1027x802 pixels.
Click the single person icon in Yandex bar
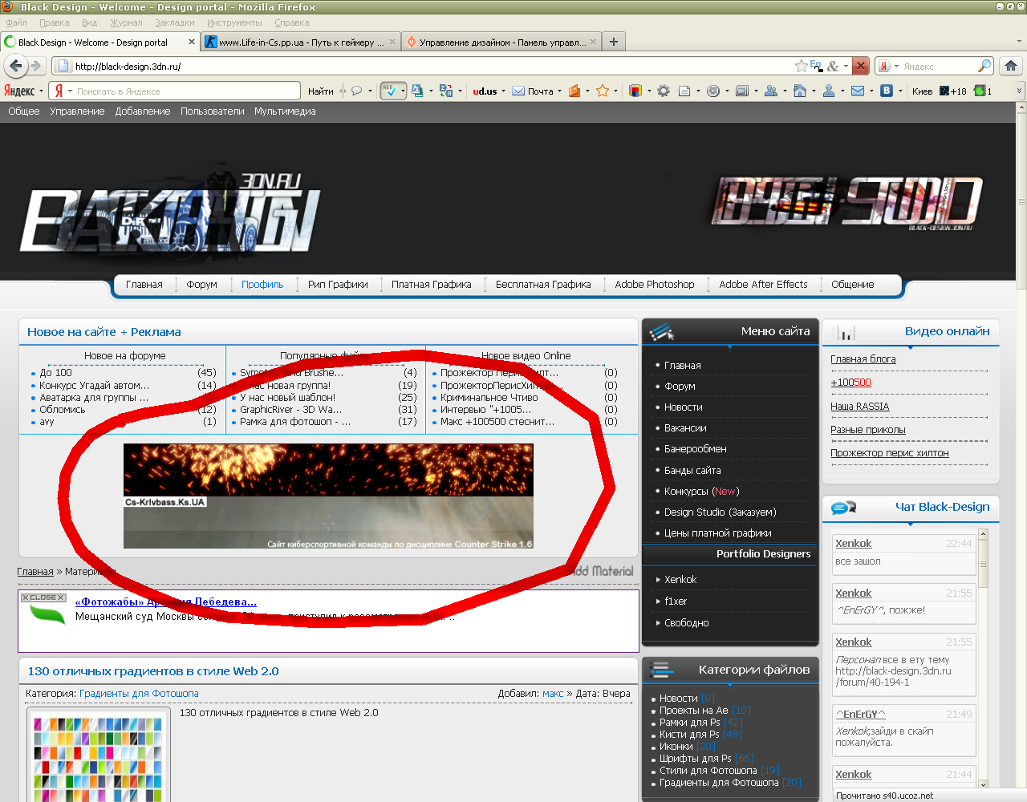click(x=829, y=91)
